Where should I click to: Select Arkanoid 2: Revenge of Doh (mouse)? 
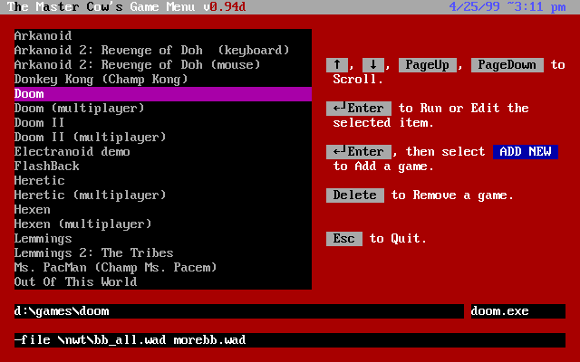point(163,64)
